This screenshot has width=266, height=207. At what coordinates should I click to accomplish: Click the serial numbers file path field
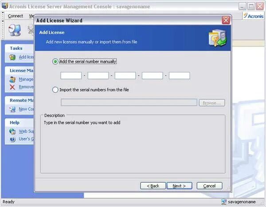coord(129,103)
